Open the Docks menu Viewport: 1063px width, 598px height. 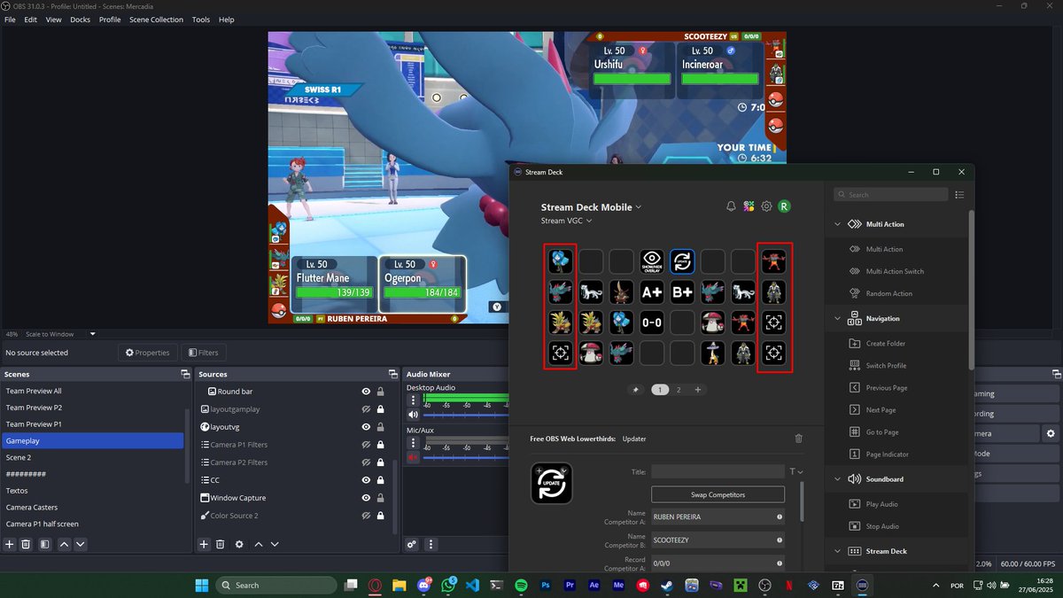80,19
